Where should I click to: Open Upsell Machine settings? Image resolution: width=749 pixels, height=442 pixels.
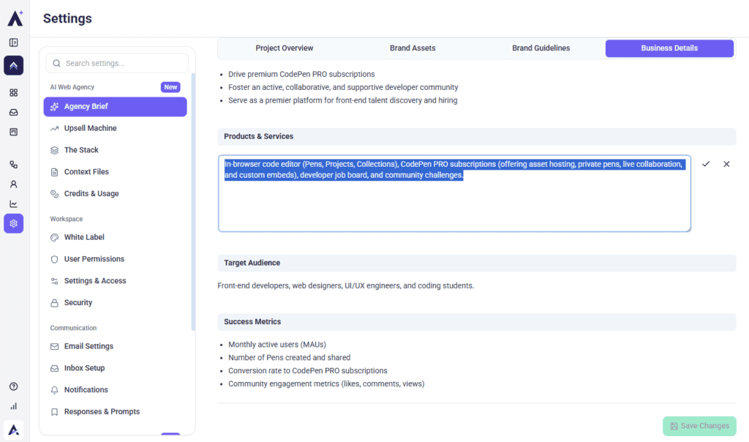(x=115, y=128)
